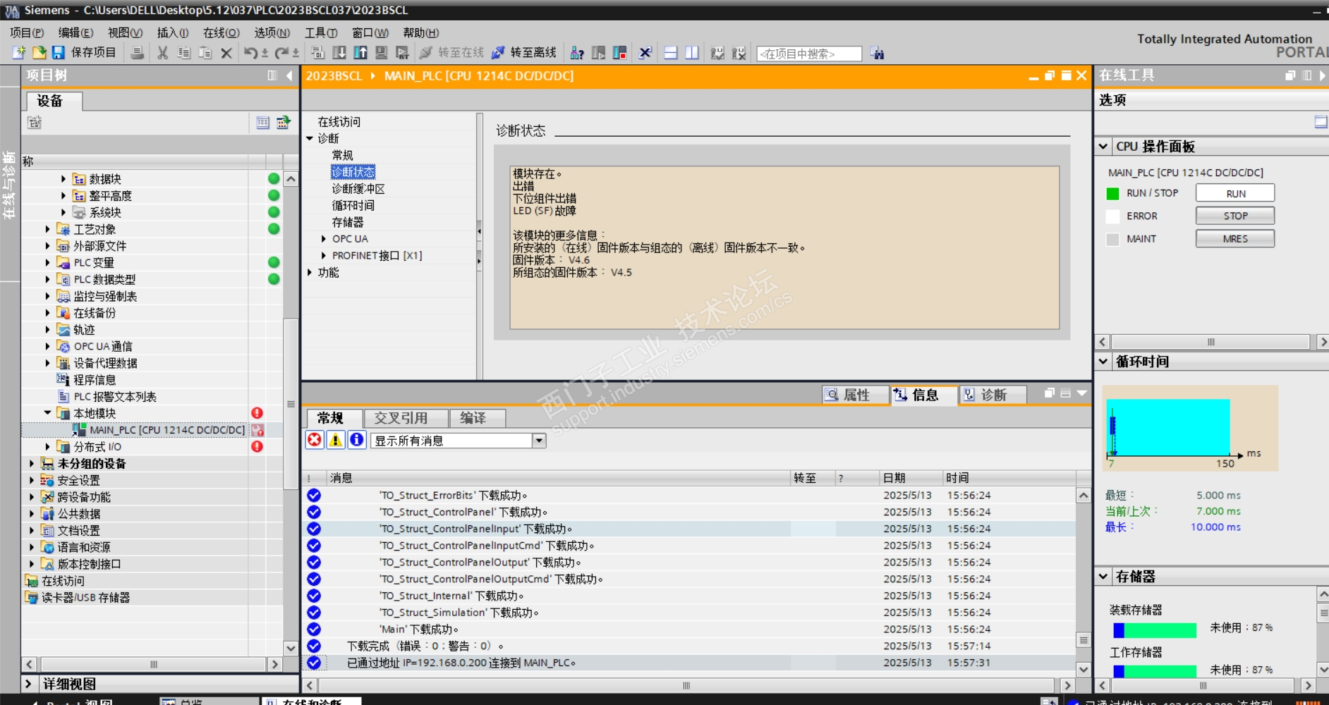
Task: Switch to the 诊断 inspector tab
Action: [x=993, y=395]
